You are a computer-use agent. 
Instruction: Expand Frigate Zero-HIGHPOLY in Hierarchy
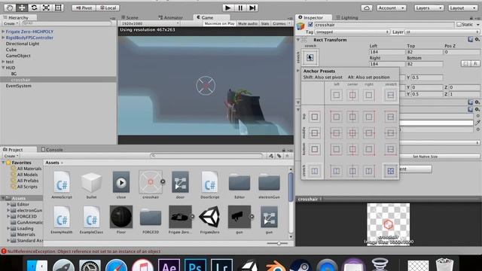click(3, 32)
